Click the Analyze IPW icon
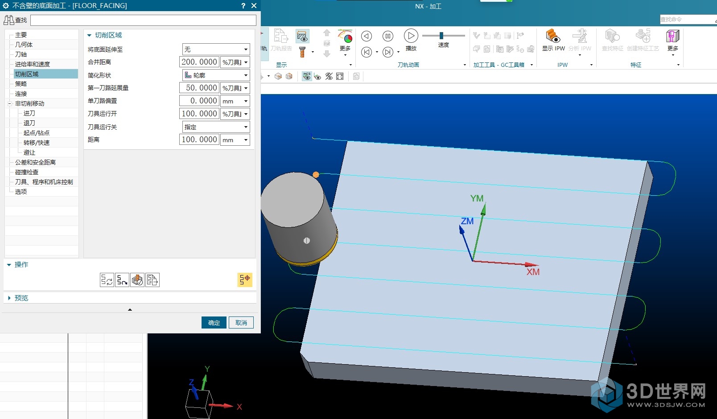 (580, 40)
